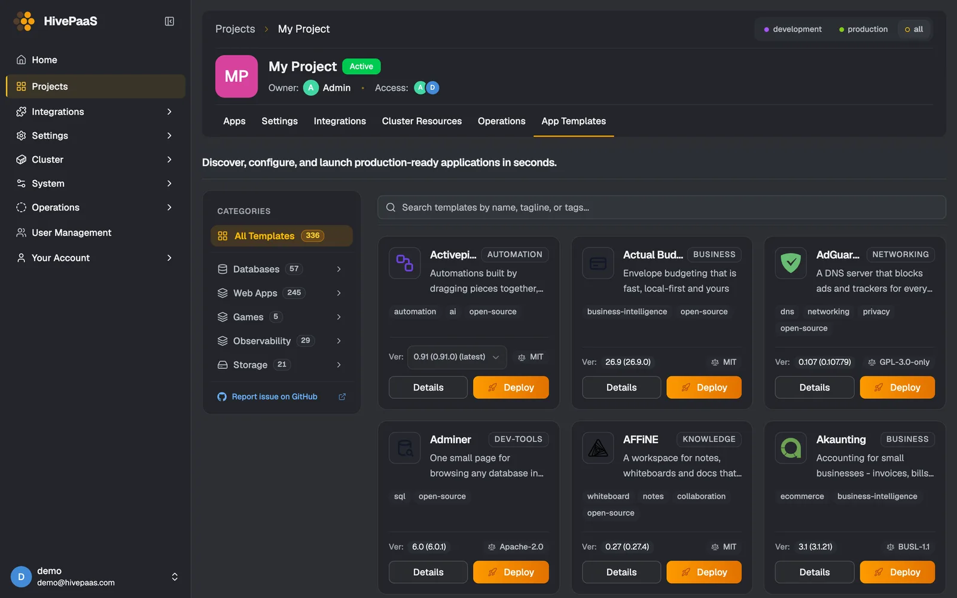
Task: Click the HivePaaS honeycomb logo icon
Action: click(24, 21)
